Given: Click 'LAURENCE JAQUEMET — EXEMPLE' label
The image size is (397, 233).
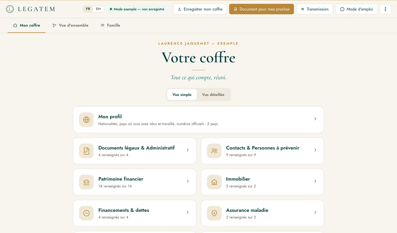Looking at the screenshot, I should [198, 44].
